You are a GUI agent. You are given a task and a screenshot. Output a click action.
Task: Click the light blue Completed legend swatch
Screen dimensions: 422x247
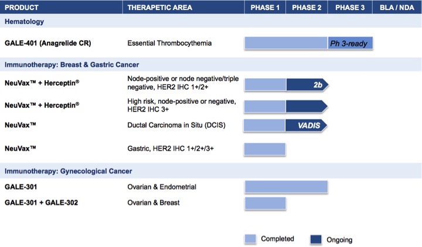256,238
